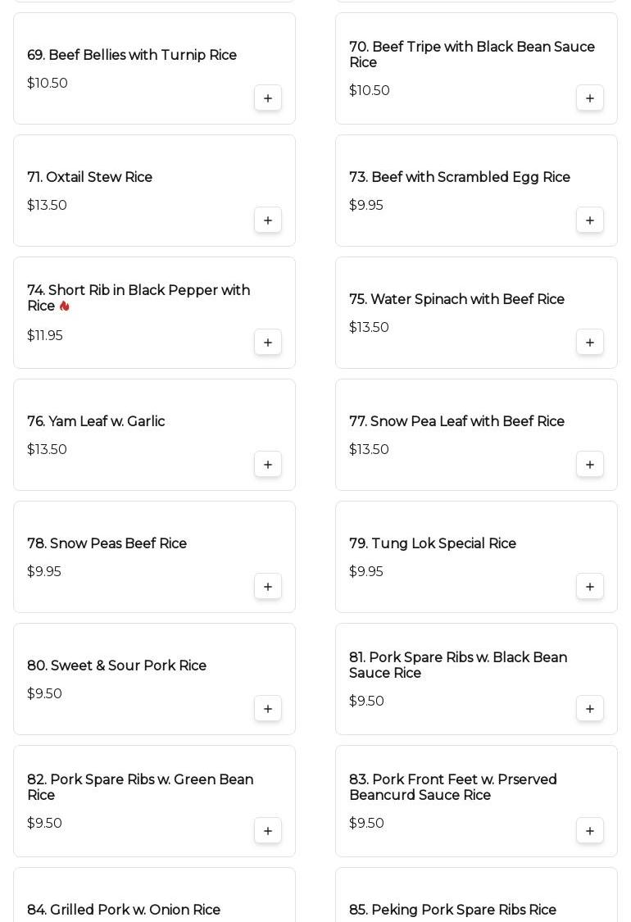Add Sweet & Sour Pork Rice
The height and width of the screenshot is (922, 631).
[x=268, y=709]
